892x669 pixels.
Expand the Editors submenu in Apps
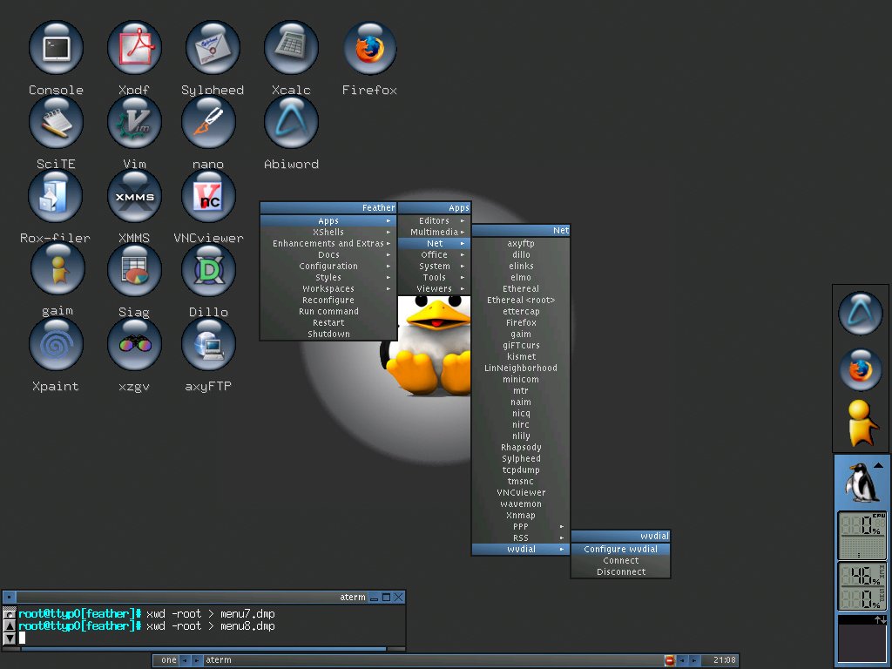click(434, 220)
